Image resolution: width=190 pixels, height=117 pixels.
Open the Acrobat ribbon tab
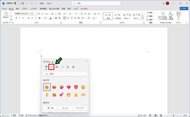(x=84, y=9)
